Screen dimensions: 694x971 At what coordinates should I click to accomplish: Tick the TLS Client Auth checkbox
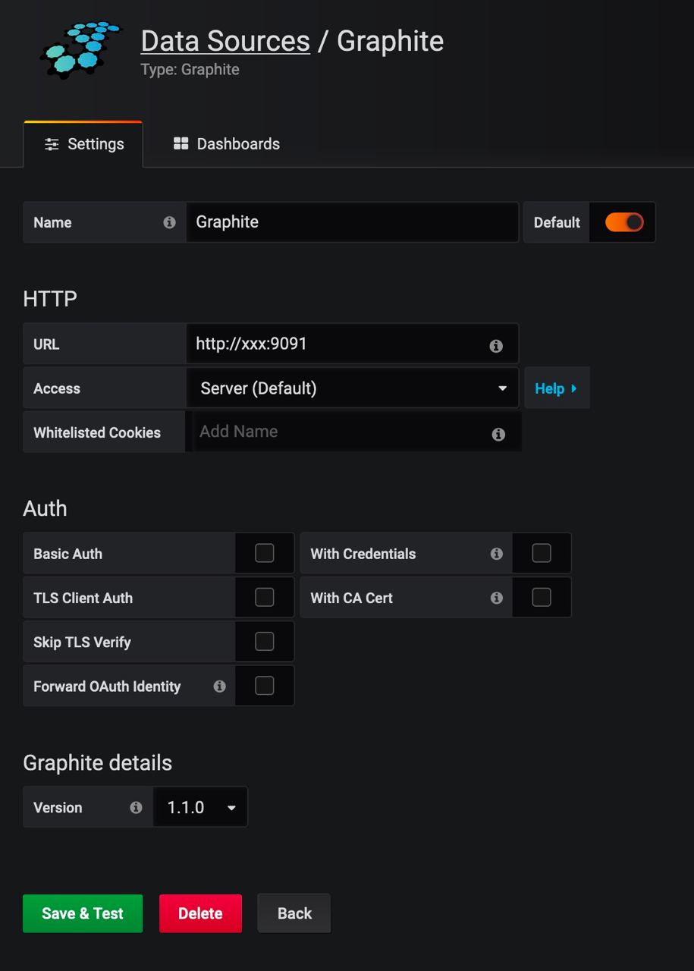[x=264, y=597]
